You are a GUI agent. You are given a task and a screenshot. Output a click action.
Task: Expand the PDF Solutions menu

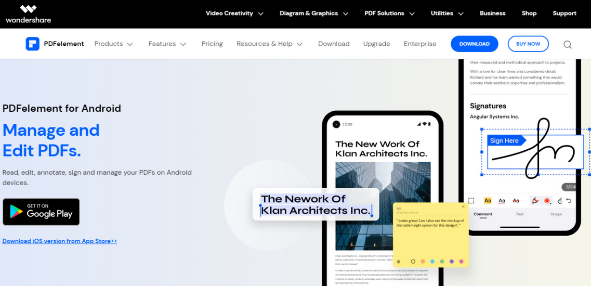[389, 13]
